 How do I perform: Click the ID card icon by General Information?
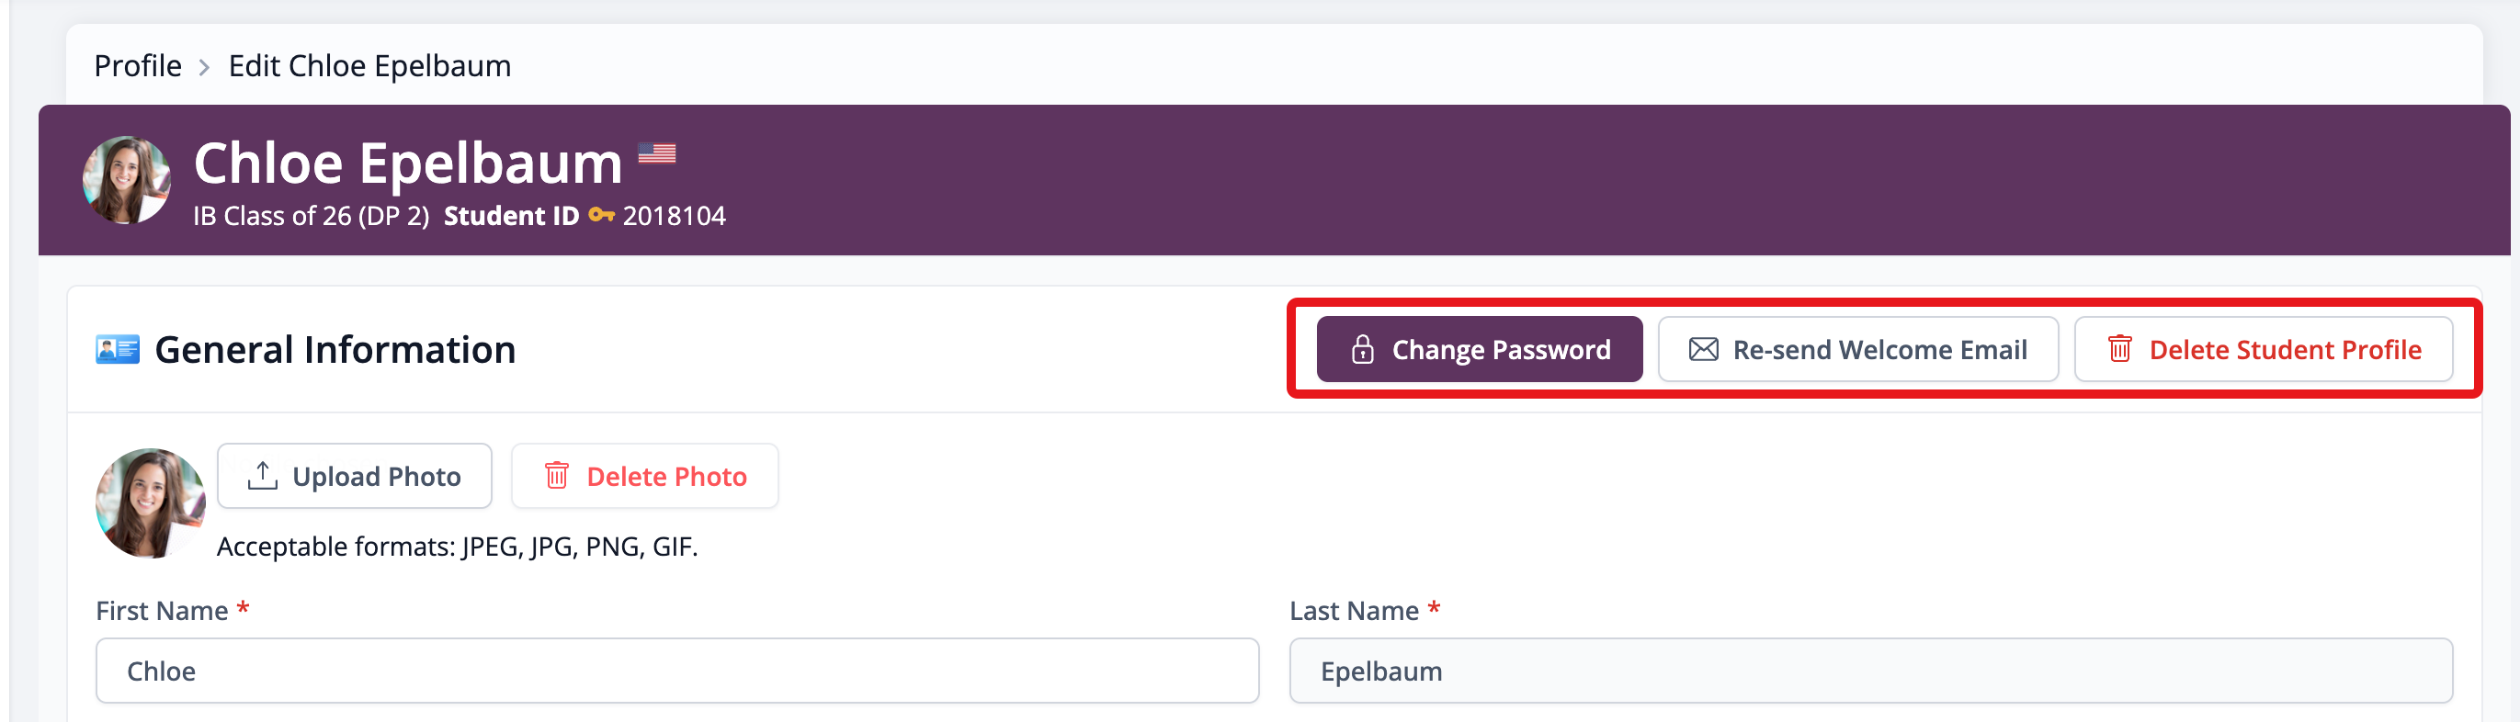[118, 349]
